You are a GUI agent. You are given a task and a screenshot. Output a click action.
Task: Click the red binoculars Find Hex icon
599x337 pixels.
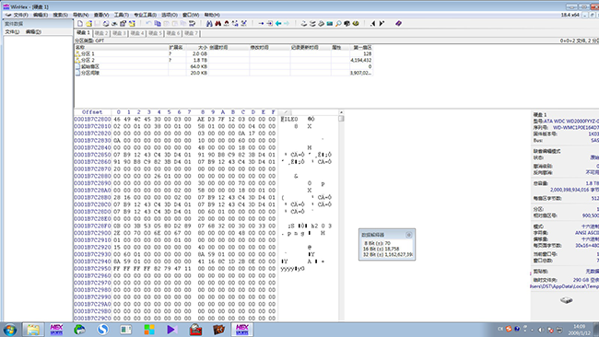pyautogui.click(x=218, y=24)
